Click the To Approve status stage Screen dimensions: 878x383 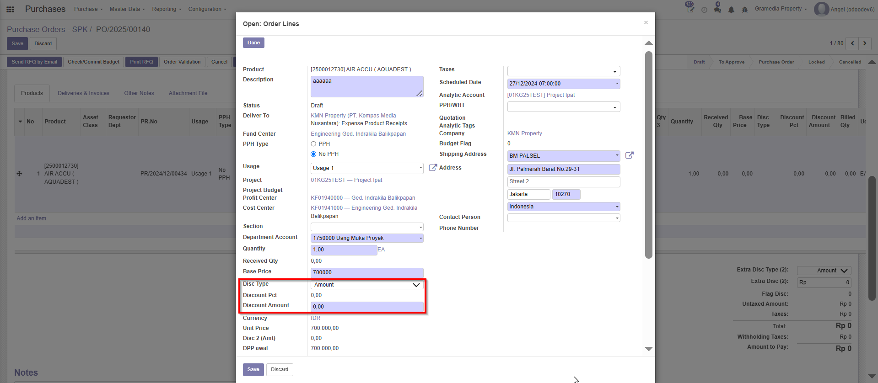tap(731, 62)
